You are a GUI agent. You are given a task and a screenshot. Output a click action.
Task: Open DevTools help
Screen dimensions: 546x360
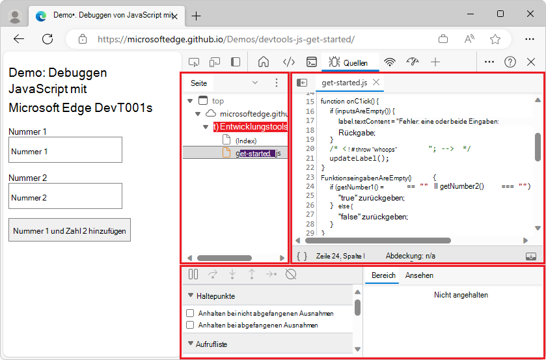coord(510,62)
